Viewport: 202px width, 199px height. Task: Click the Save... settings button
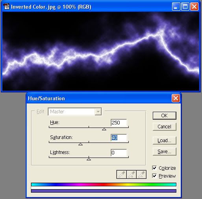pos(165,152)
